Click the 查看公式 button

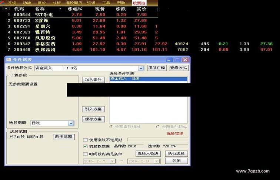coord(179,68)
